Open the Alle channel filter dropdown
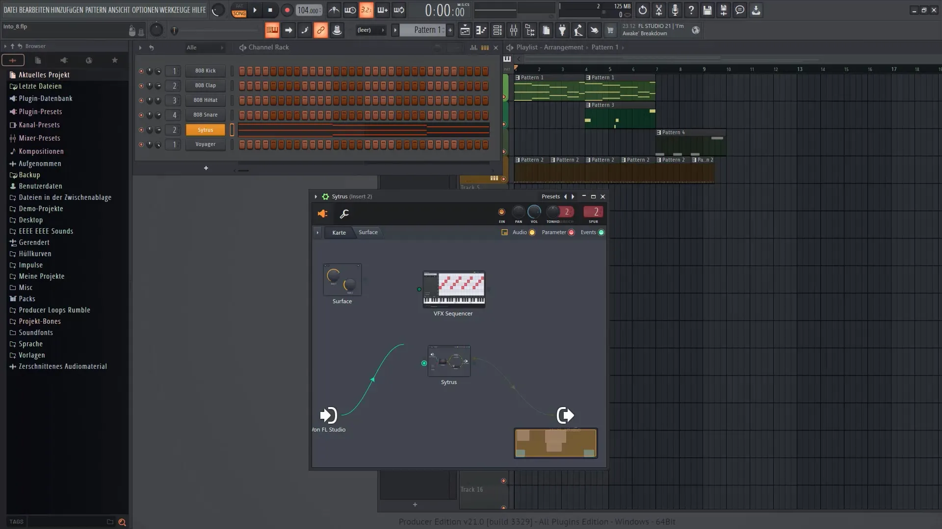The width and height of the screenshot is (942, 529). pyautogui.click(x=205, y=48)
